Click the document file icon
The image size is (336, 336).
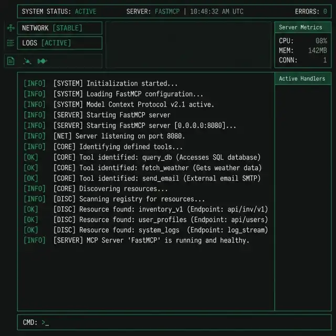tap(10, 61)
